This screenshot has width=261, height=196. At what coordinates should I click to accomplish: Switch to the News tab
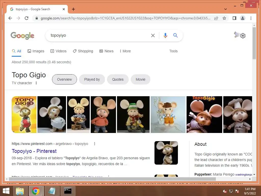pyautogui.click(x=106, y=51)
